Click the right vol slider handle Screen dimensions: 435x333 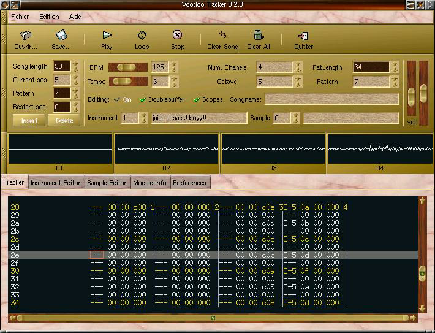[x=423, y=93]
